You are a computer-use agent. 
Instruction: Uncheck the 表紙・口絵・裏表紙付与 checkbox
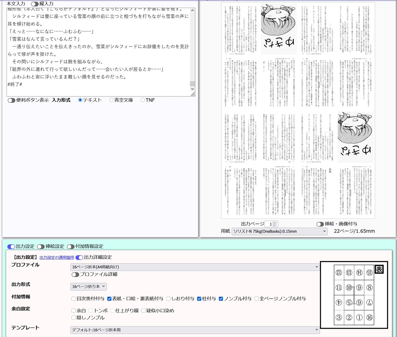pos(109,299)
